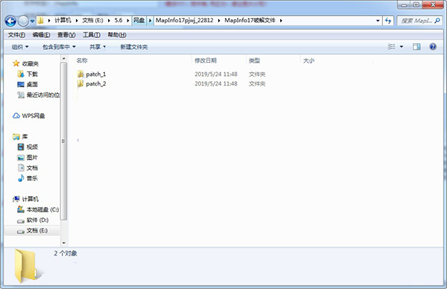Viewport: 447px width, 289px height.
Task: Open the 帮助(H) menu
Action: [x=117, y=35]
